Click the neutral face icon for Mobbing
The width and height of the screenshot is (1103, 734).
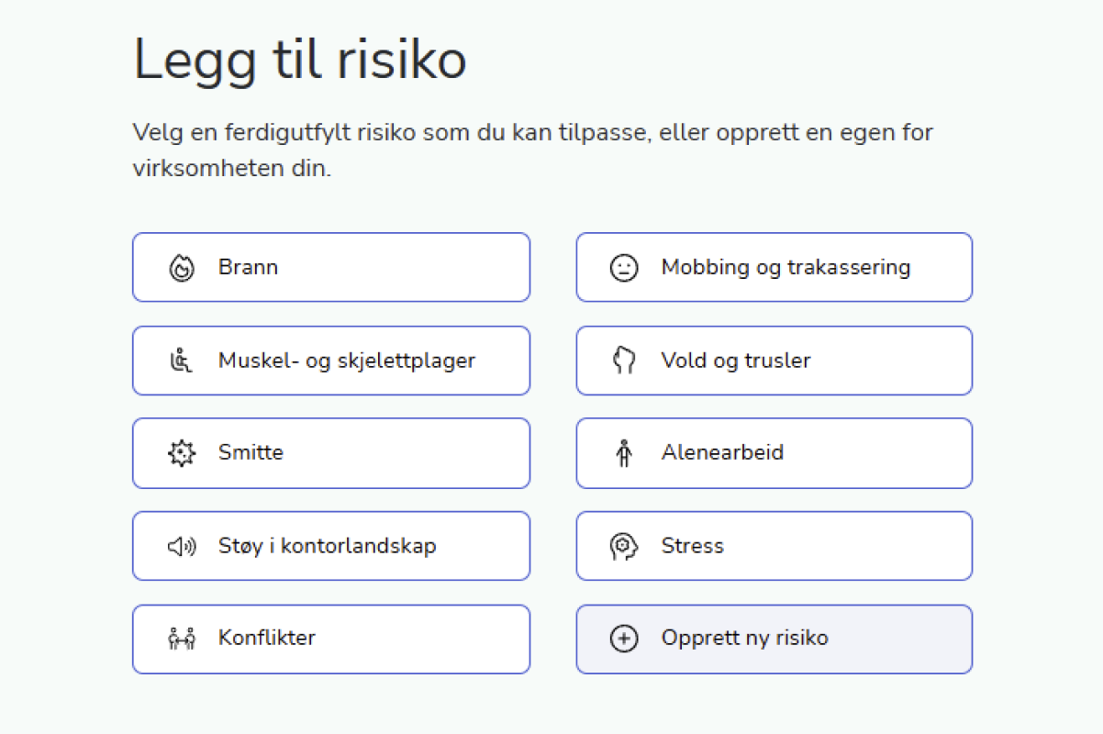(624, 268)
